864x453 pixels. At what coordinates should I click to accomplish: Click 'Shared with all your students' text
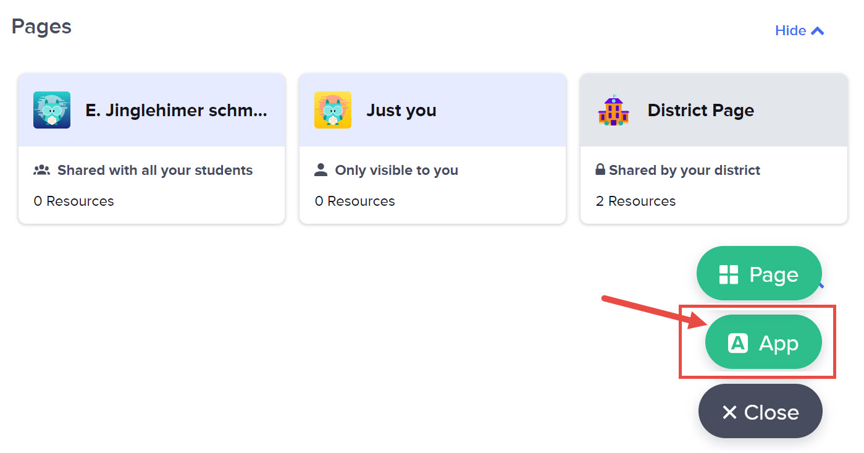pos(155,171)
